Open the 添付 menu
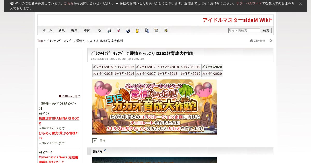Screen dimensions: 311x163 coord(87,30)
